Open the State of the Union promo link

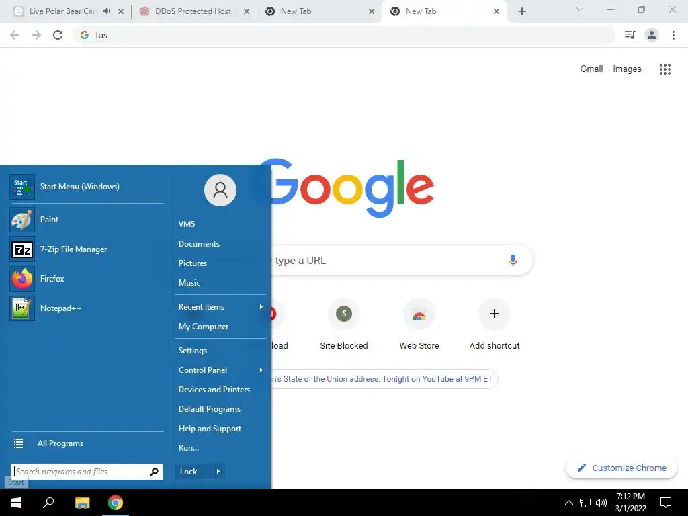[382, 379]
